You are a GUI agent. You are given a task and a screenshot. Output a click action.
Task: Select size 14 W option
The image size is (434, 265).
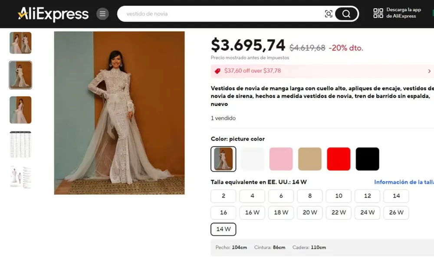click(223, 229)
